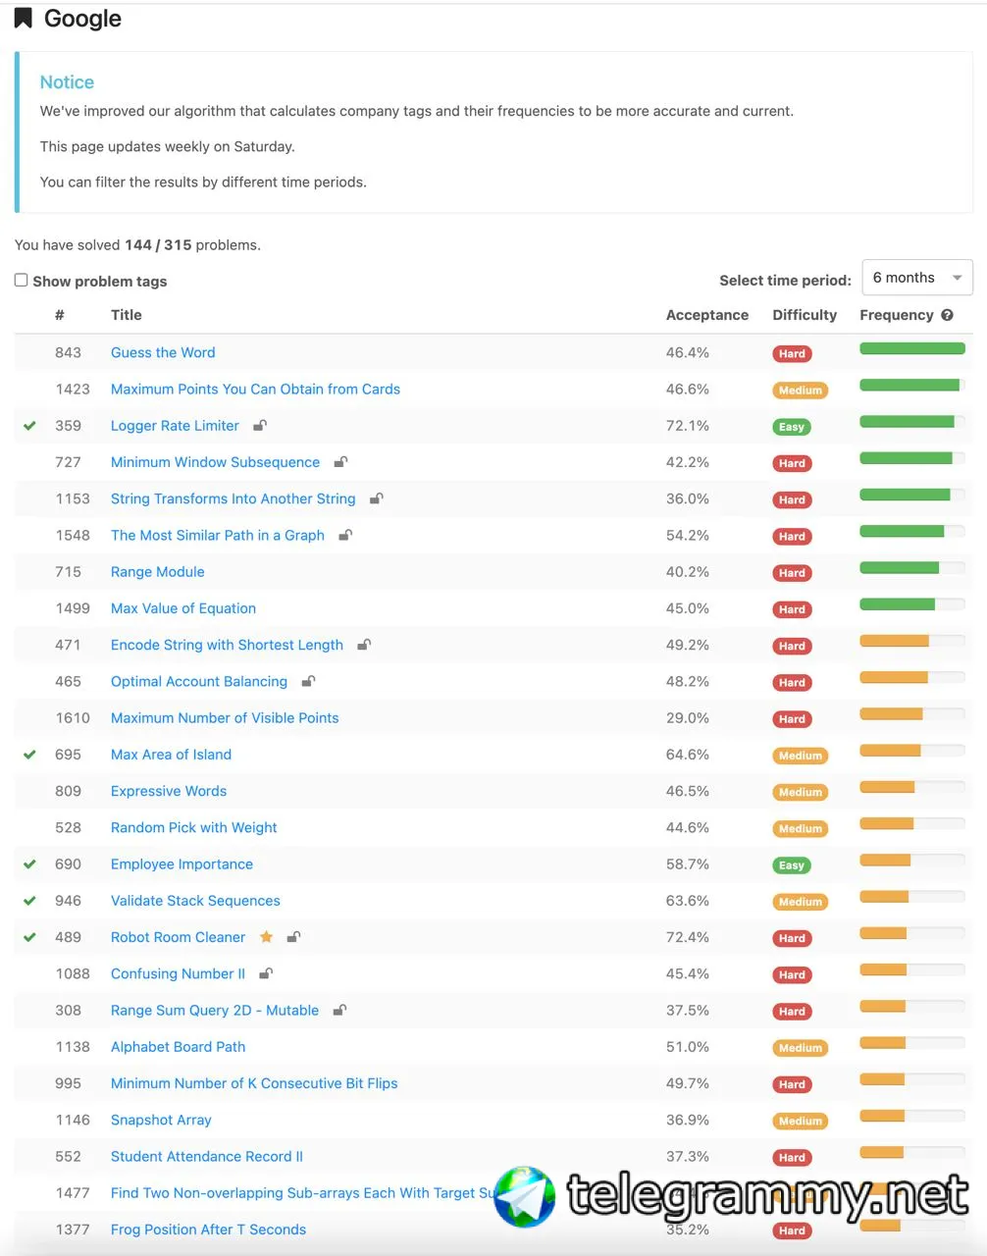Click the Select time period label

click(785, 280)
